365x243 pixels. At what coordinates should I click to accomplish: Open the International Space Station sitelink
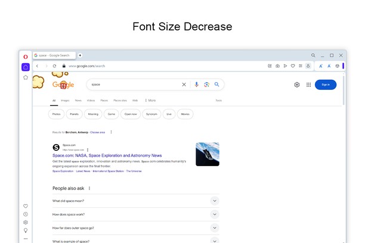108,171
